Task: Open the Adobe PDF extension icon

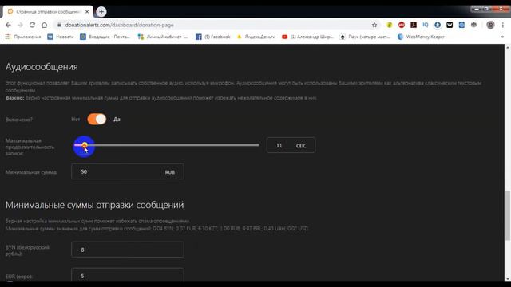Action: (414, 25)
